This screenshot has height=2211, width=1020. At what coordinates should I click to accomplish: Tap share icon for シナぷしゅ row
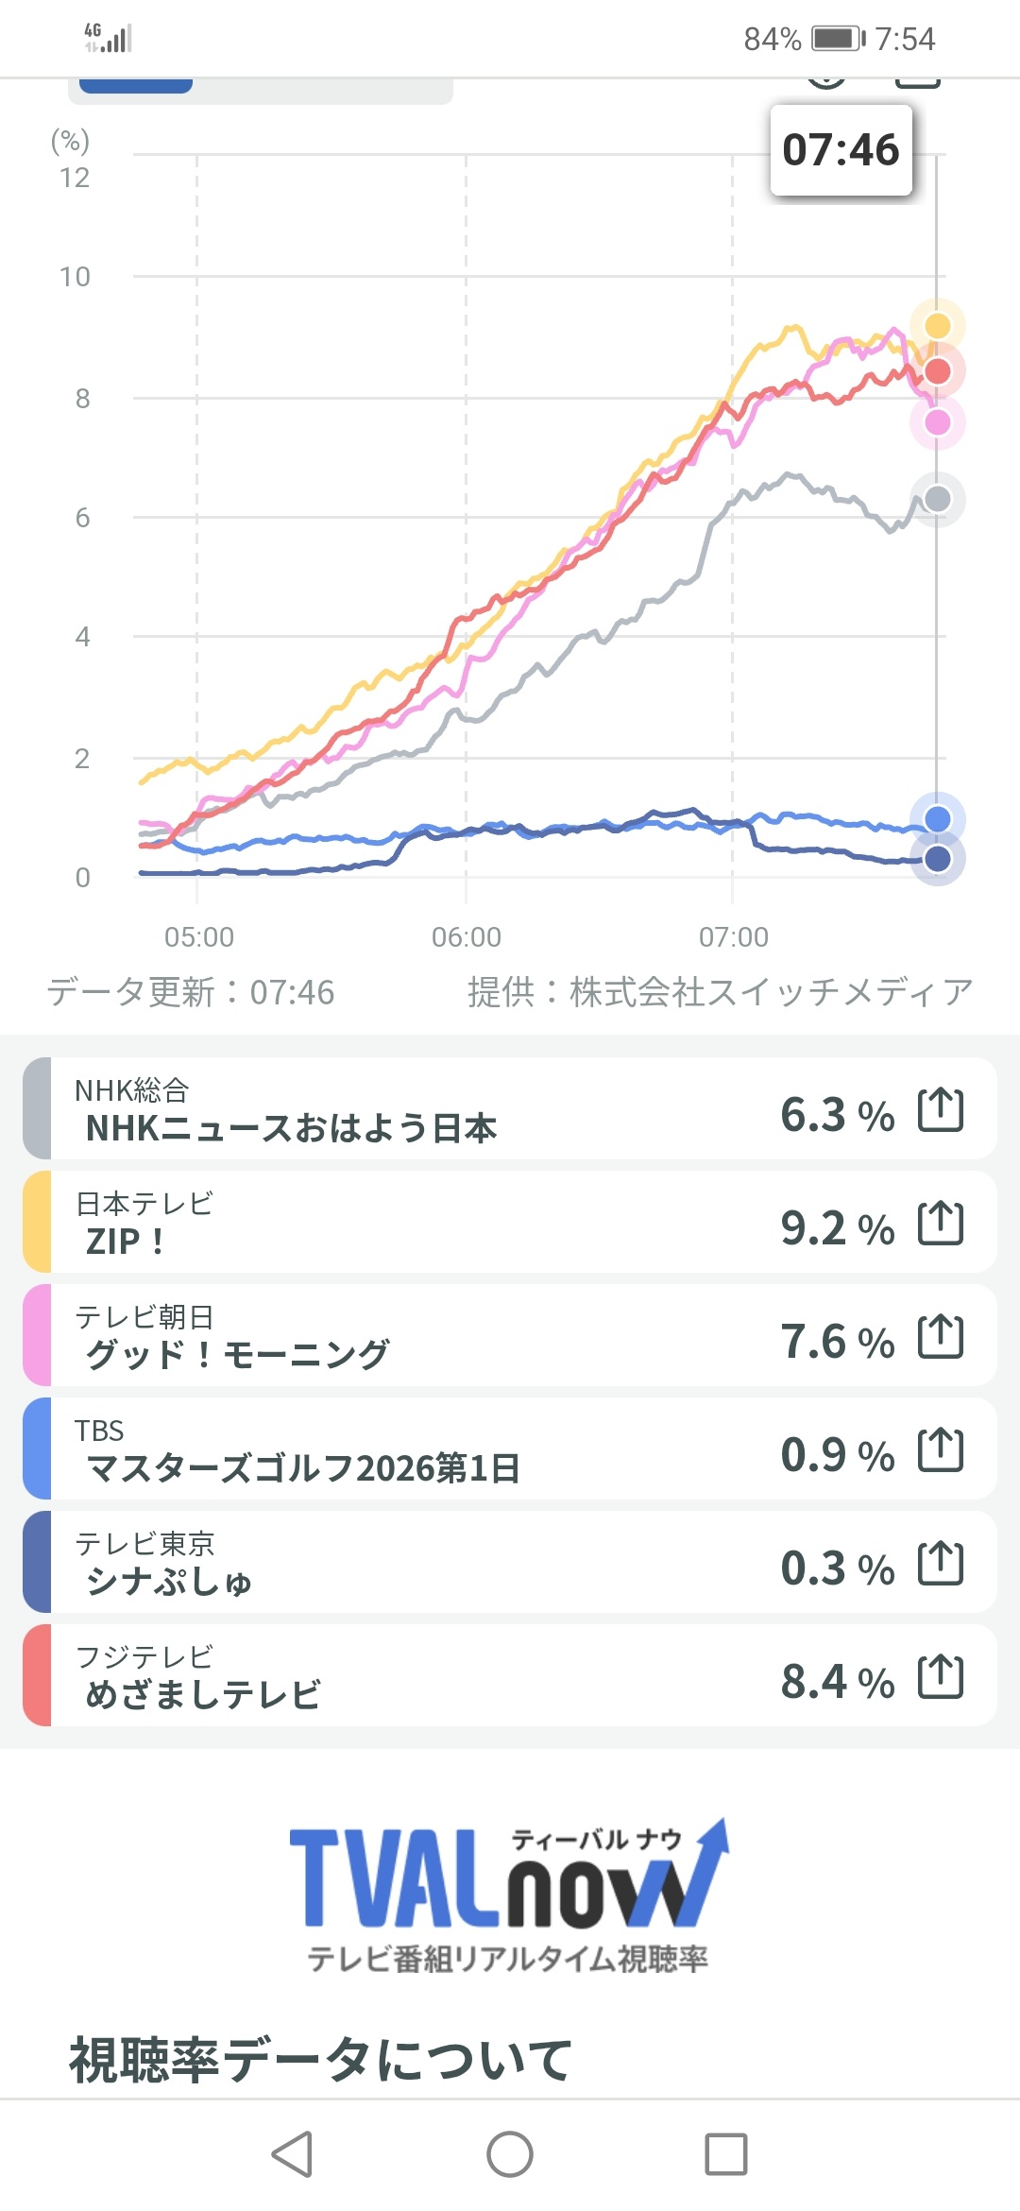tap(941, 1564)
